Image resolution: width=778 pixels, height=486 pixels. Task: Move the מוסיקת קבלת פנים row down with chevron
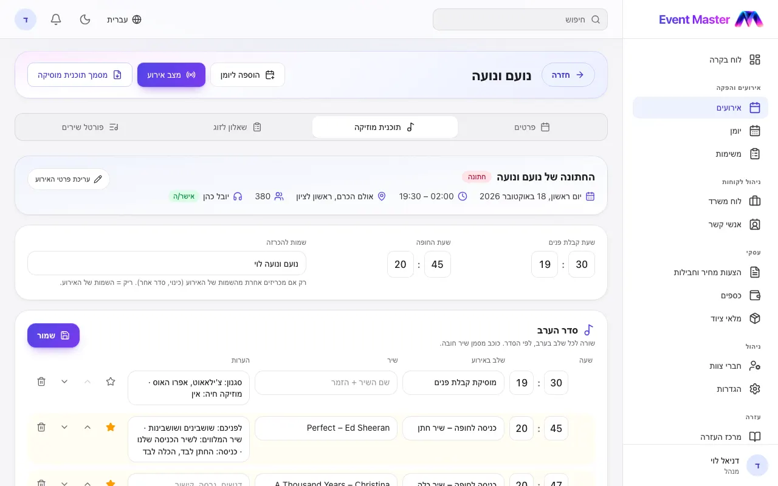point(64,382)
